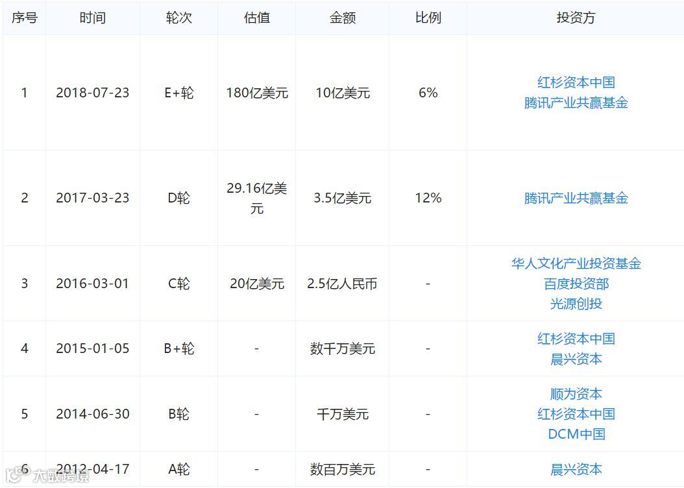Select the B轮 round cell
684x488 pixels.
coord(179,414)
